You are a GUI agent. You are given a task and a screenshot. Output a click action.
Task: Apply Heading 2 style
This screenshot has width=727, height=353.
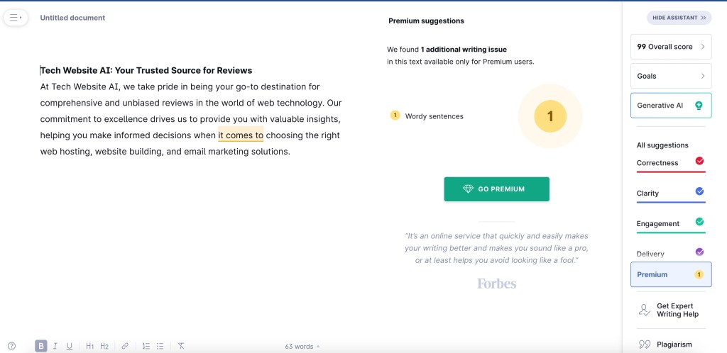click(104, 346)
